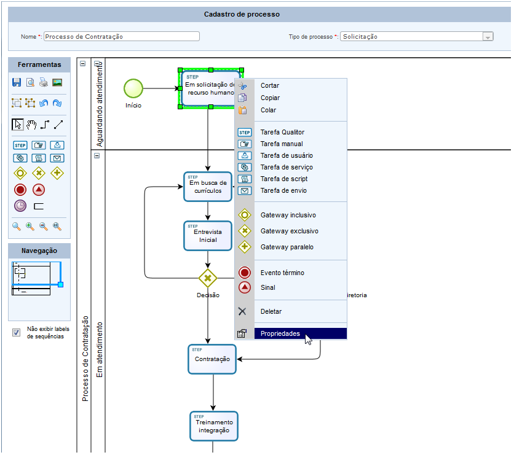
Task: Click the save diskette icon in Ferramentas
Action: pos(17,82)
